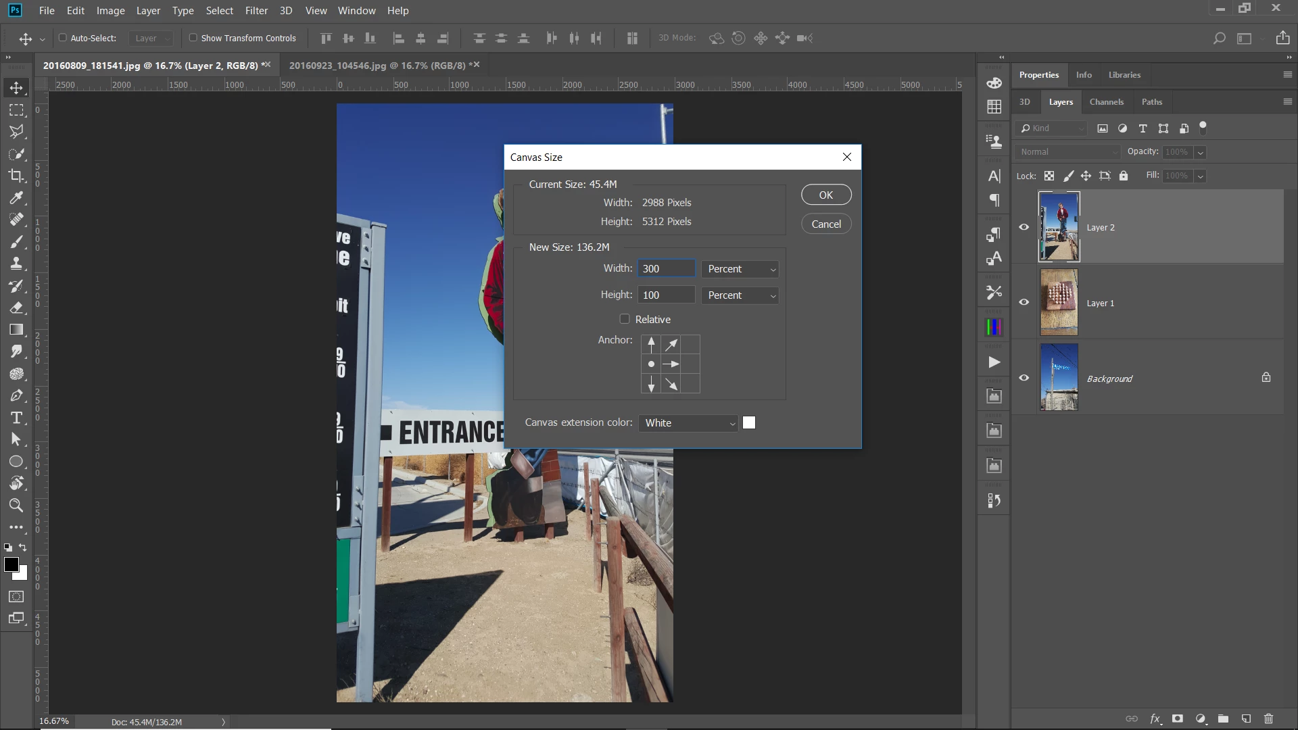Toggle the Auto-Select checkbox
The height and width of the screenshot is (730, 1298).
63,38
